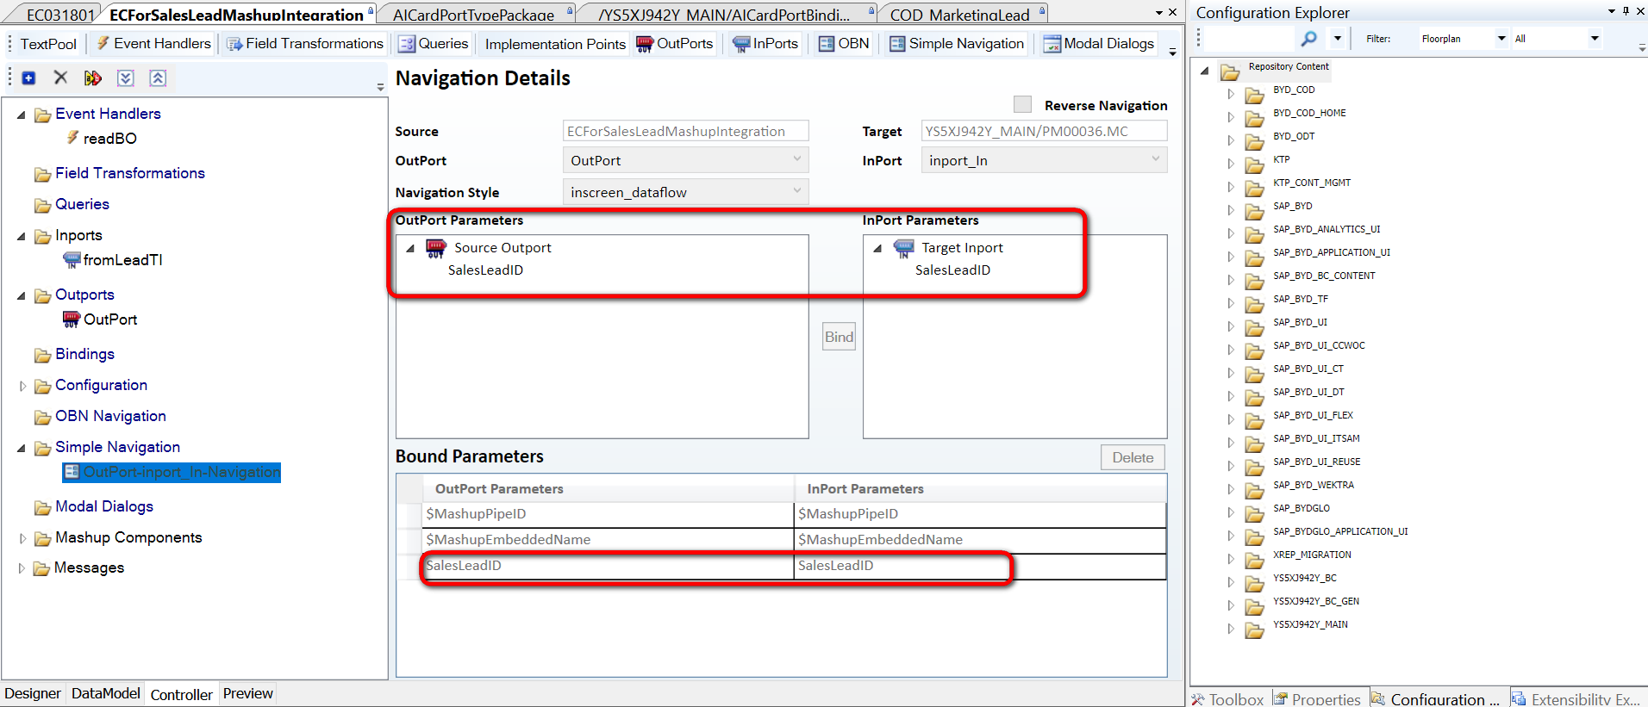This screenshot has width=1648, height=707.
Task: Select the OBN Navigation folder in tree
Action: (110, 416)
